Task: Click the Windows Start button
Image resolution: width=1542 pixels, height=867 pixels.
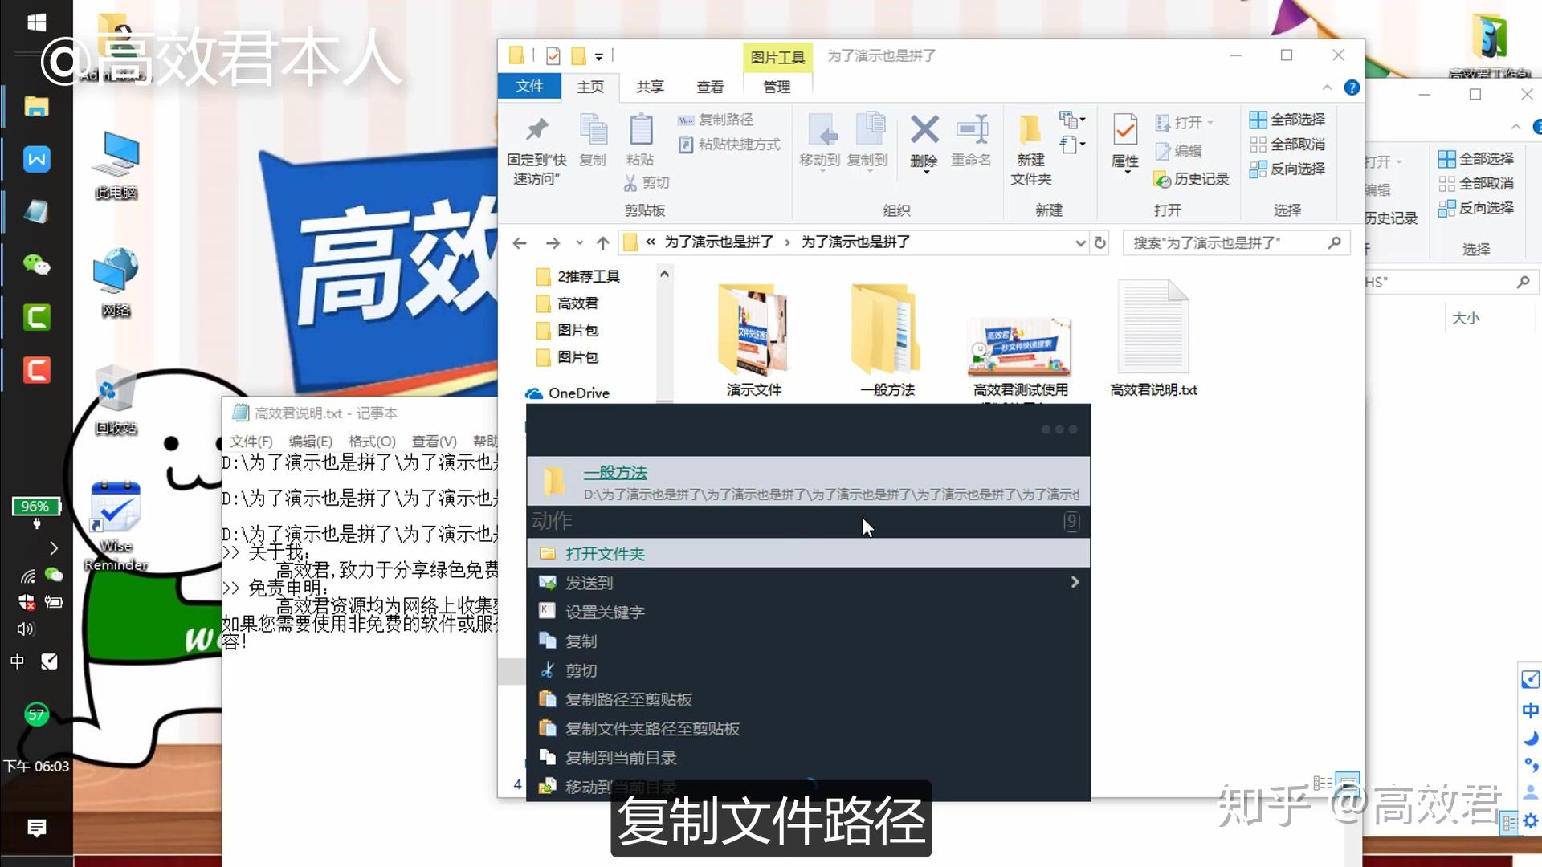Action: point(36,22)
